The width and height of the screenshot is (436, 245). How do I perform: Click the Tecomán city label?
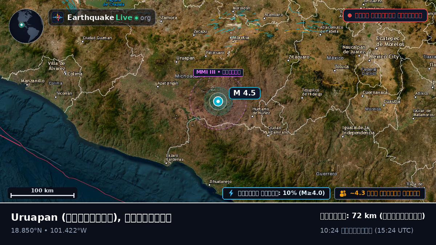[x=64, y=94]
